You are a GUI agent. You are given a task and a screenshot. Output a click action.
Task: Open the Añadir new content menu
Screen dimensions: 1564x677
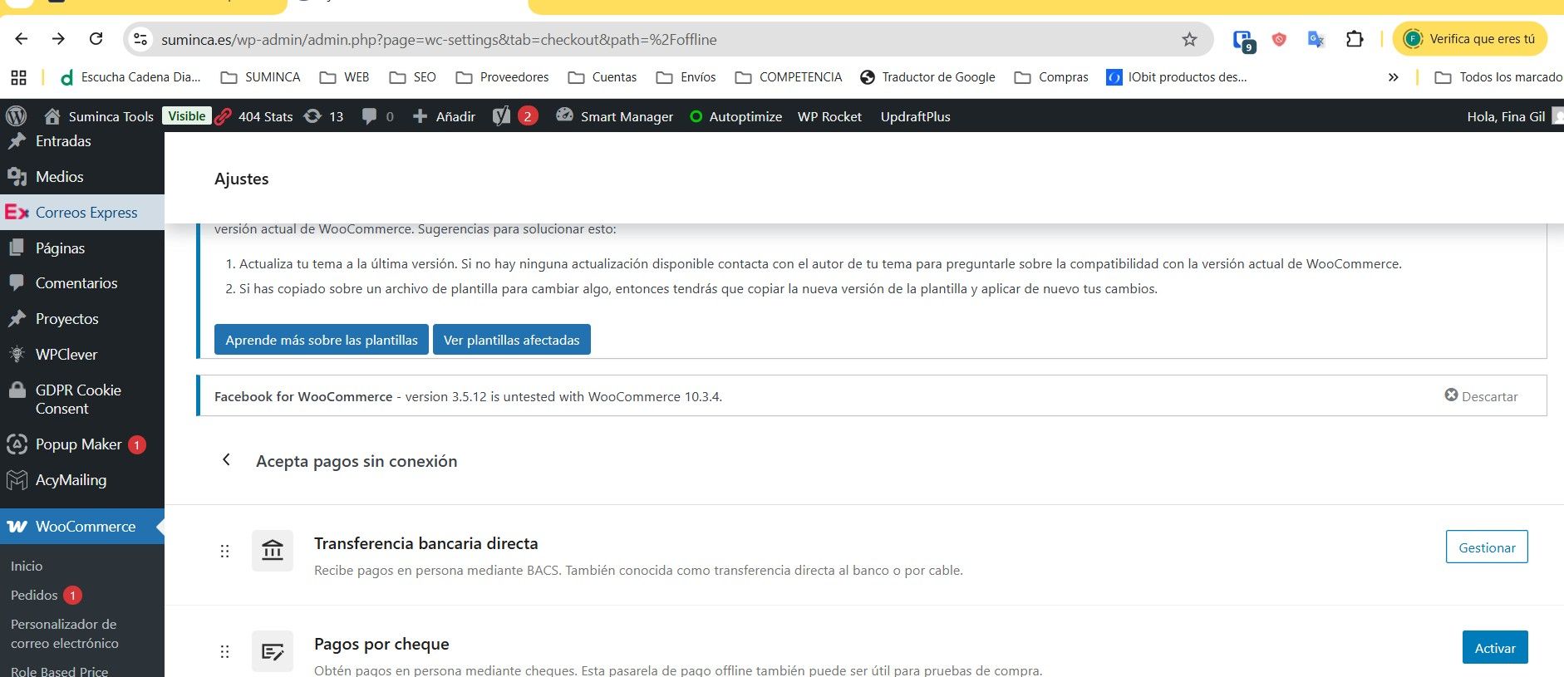pyautogui.click(x=445, y=116)
